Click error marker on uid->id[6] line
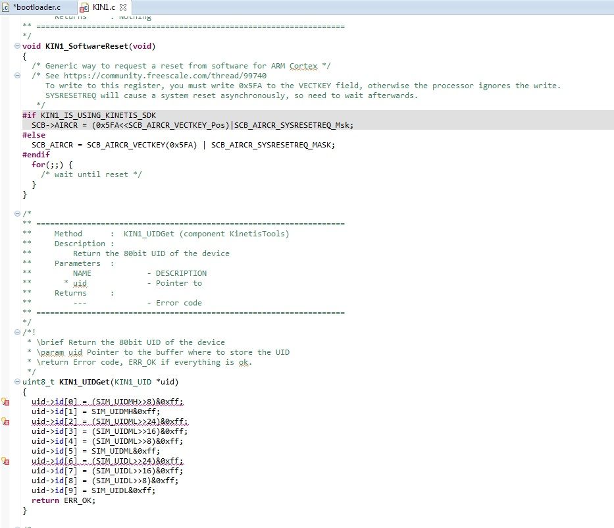The height and width of the screenshot is (528, 614). click(x=5, y=461)
